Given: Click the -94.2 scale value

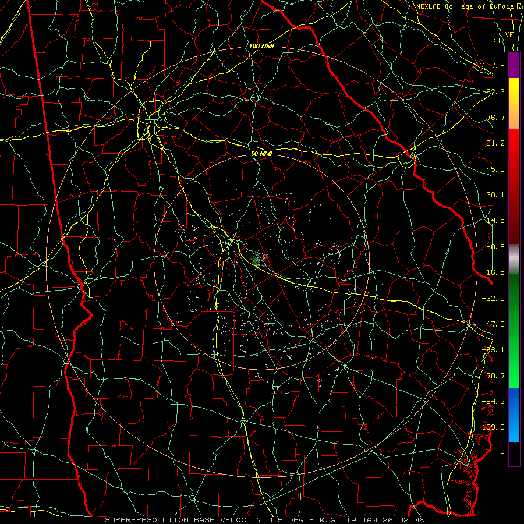Looking at the screenshot, I should [x=493, y=401].
